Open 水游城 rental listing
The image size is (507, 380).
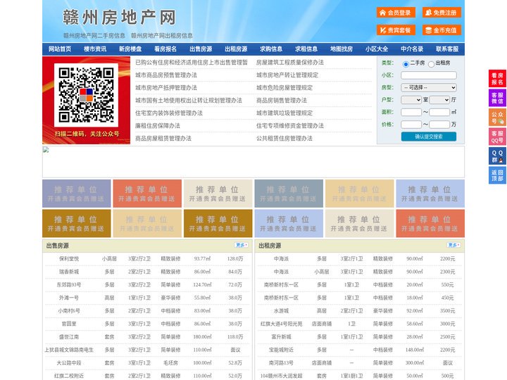[281, 311]
